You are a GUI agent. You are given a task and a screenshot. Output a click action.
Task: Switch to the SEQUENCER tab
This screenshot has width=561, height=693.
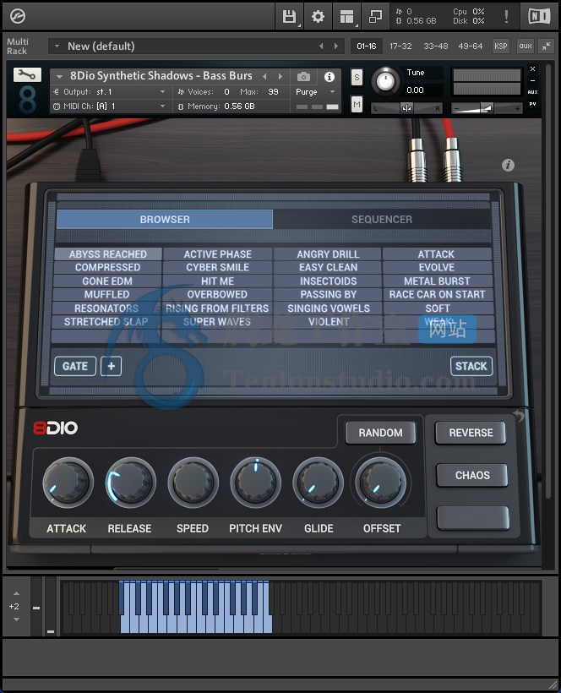[x=382, y=219]
